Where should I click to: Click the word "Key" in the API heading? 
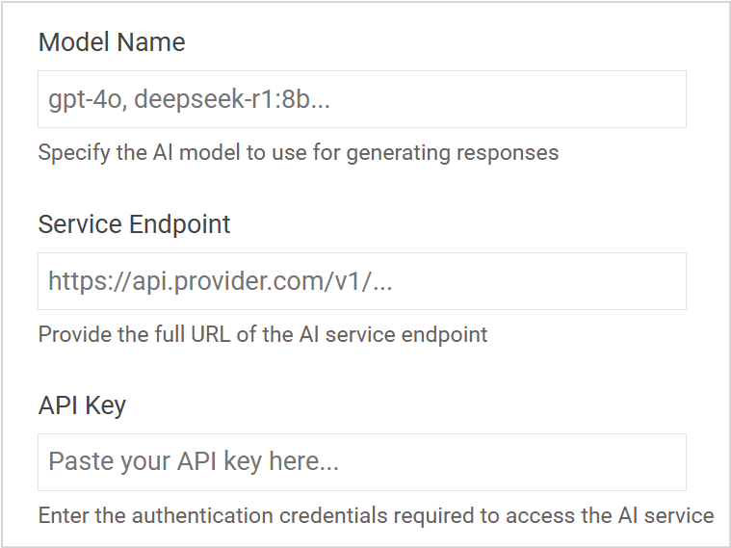click(x=106, y=405)
